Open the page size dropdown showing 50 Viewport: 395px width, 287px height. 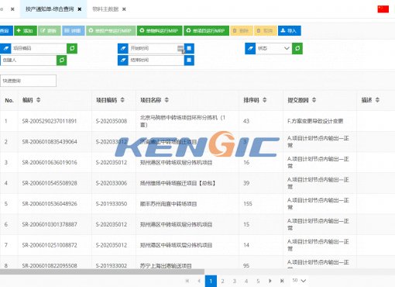299,281
